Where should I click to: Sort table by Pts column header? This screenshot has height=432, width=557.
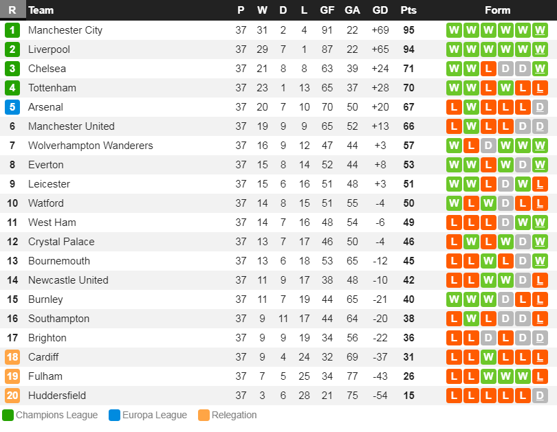tap(408, 10)
